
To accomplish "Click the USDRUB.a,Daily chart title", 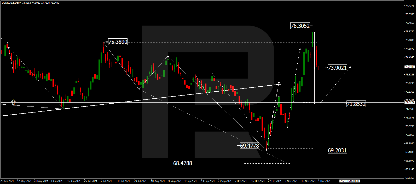I will 11,3.
